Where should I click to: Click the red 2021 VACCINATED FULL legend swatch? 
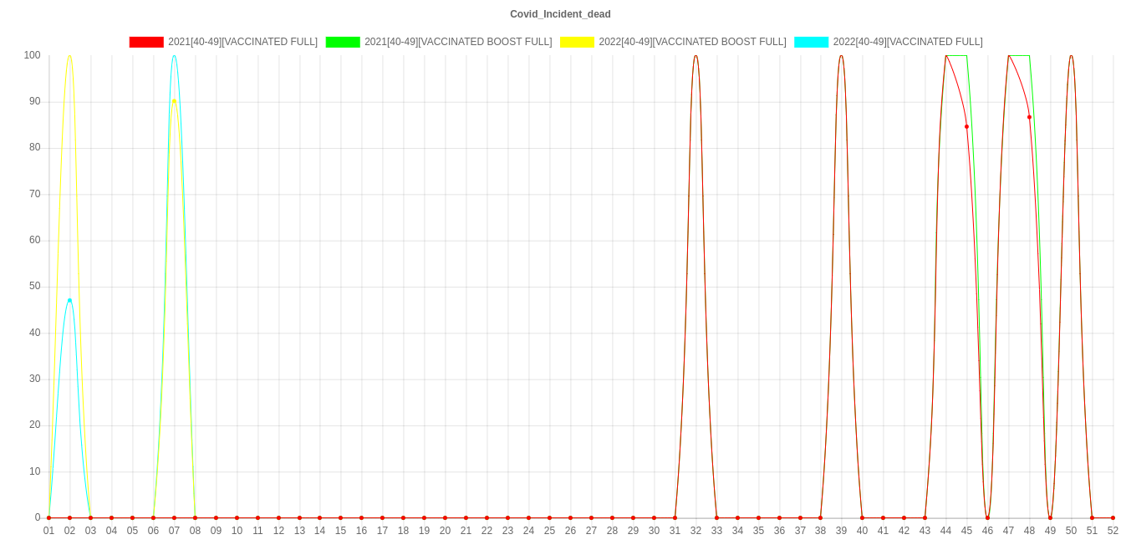(x=145, y=42)
